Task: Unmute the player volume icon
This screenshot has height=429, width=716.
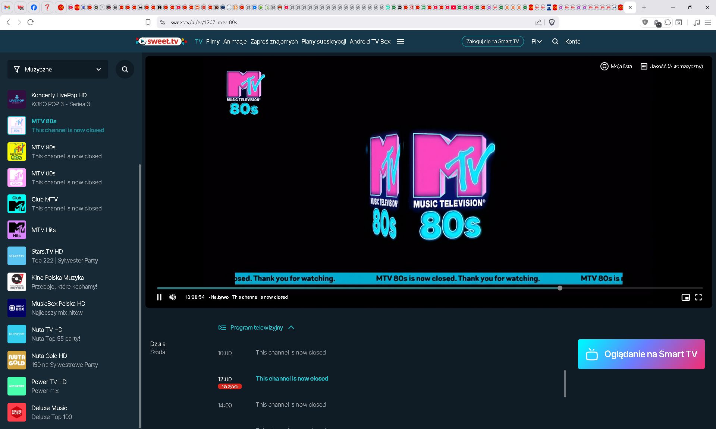Action: (x=173, y=297)
